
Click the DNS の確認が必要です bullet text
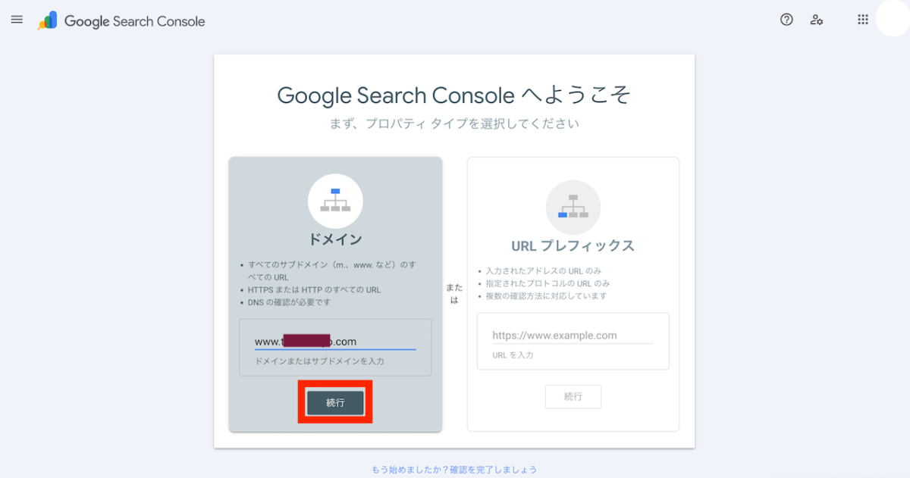(x=289, y=302)
